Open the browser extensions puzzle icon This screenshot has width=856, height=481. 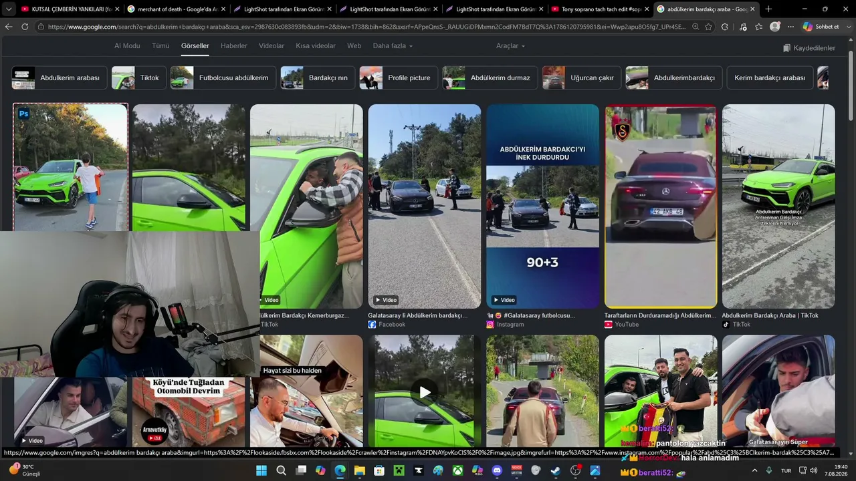(725, 27)
